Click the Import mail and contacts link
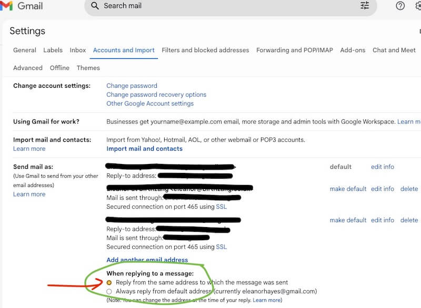This screenshot has width=421, height=308. 144,149
